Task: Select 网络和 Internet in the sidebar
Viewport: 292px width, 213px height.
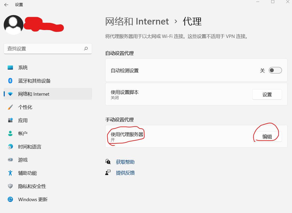Action: pos(34,94)
